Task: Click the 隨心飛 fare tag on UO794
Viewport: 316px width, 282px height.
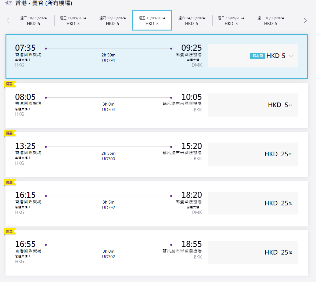Action: 257,56
